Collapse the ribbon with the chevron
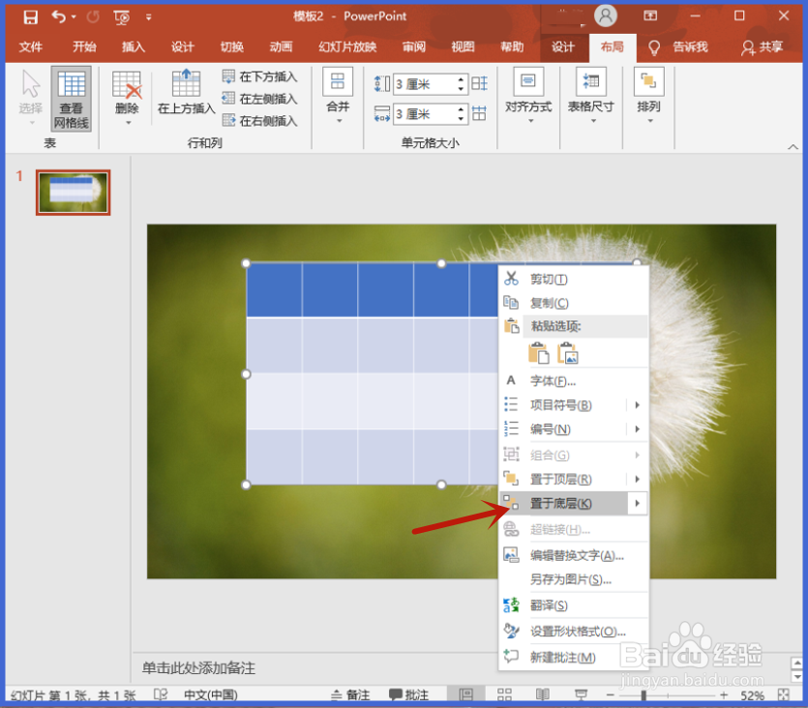808x708 pixels. (793, 147)
